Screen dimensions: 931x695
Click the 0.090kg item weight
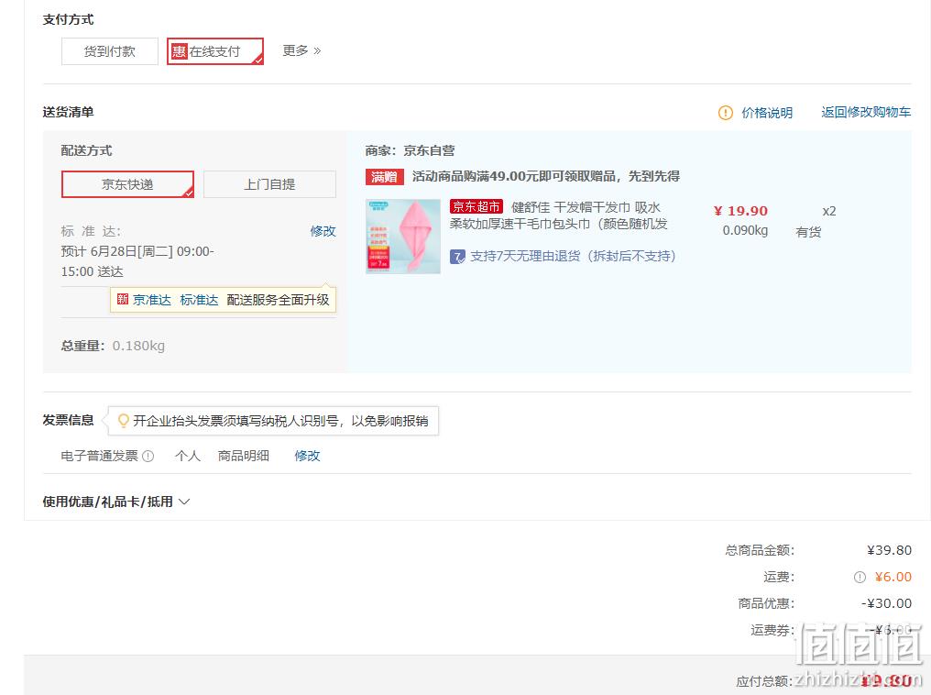click(x=745, y=230)
